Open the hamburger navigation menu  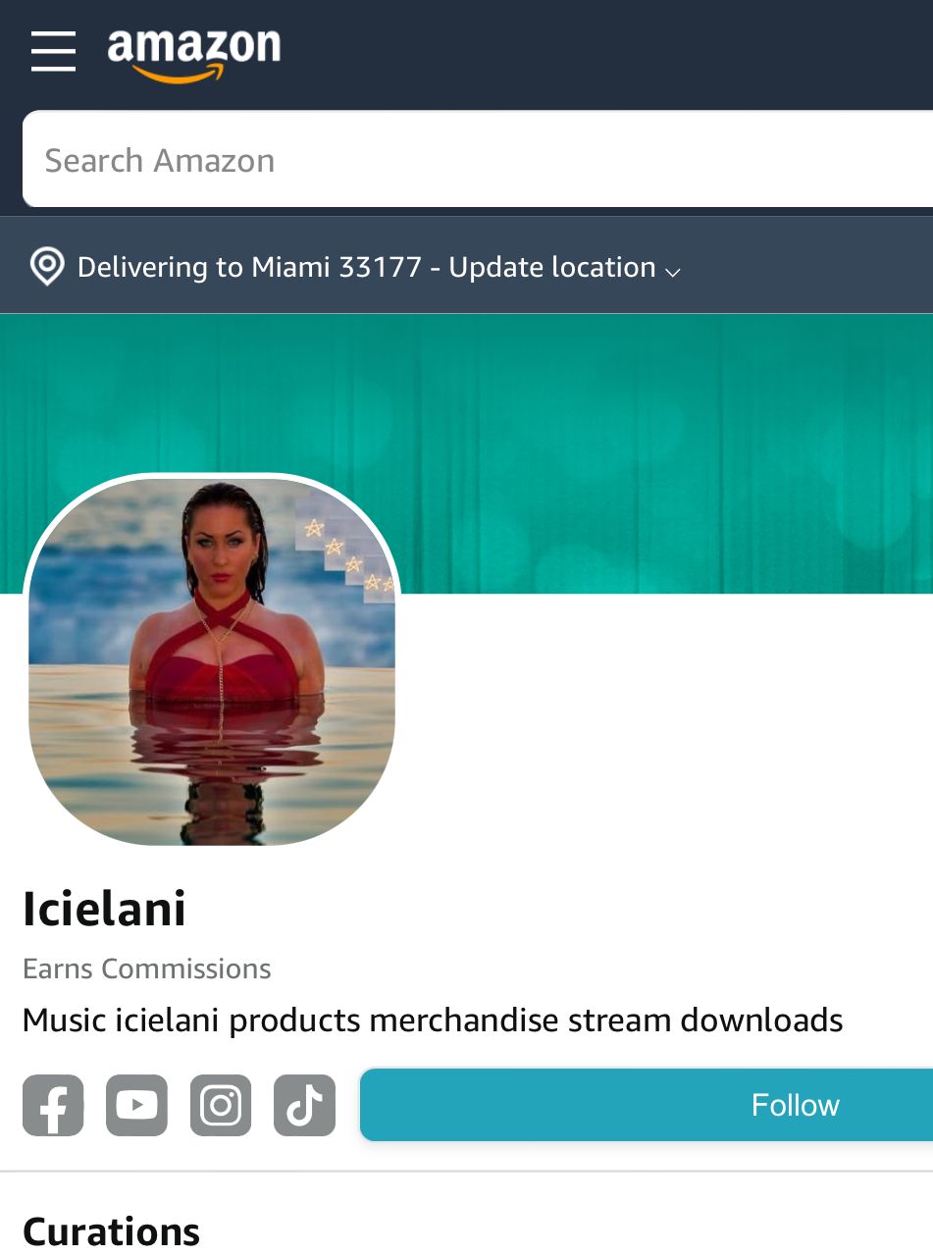click(53, 50)
